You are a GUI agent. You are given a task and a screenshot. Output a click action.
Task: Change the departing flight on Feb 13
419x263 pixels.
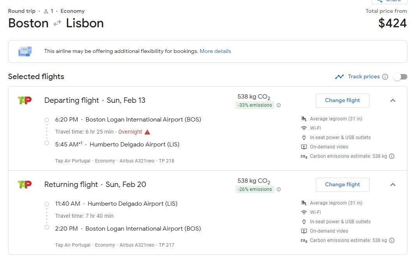(342, 101)
